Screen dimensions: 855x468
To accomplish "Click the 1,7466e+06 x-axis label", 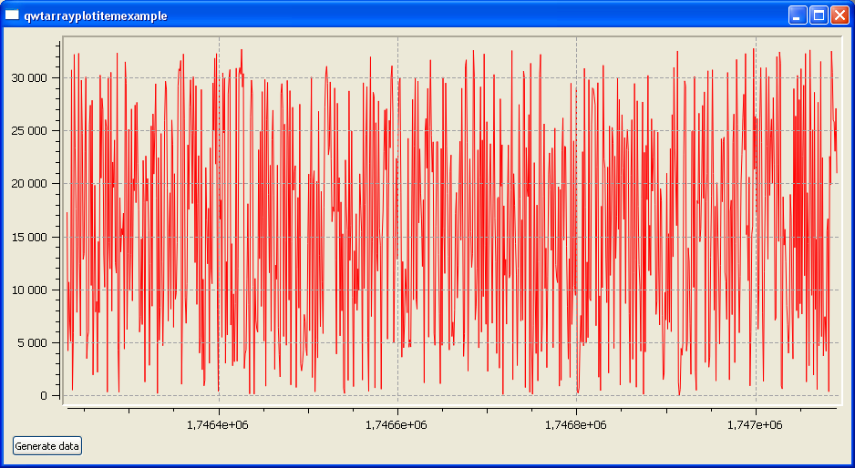I will pos(397,425).
